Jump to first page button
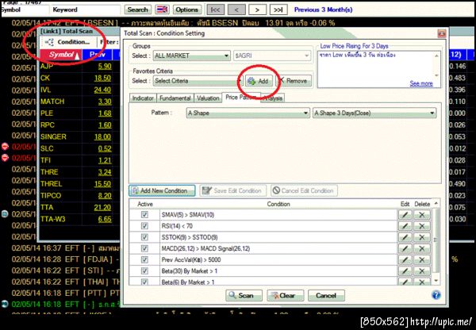The height and width of the screenshot is (330, 476). pos(215,10)
